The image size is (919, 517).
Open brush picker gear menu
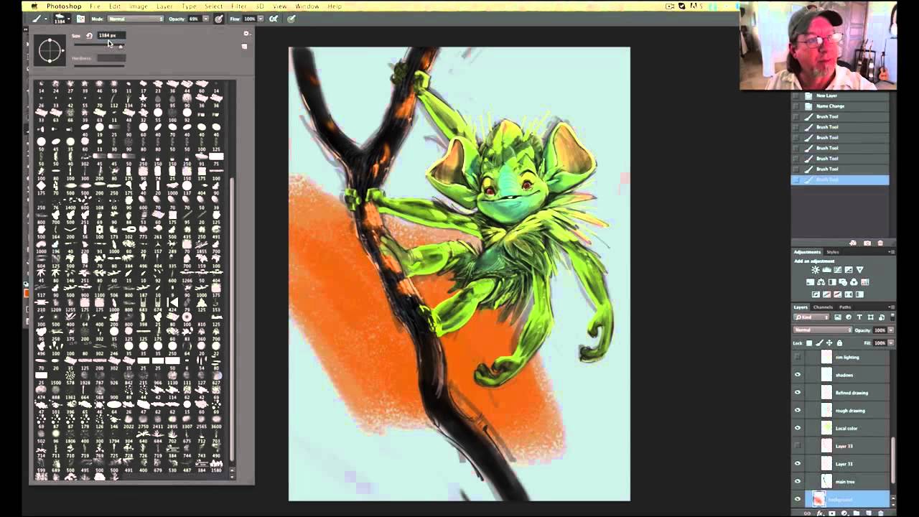pos(246,34)
